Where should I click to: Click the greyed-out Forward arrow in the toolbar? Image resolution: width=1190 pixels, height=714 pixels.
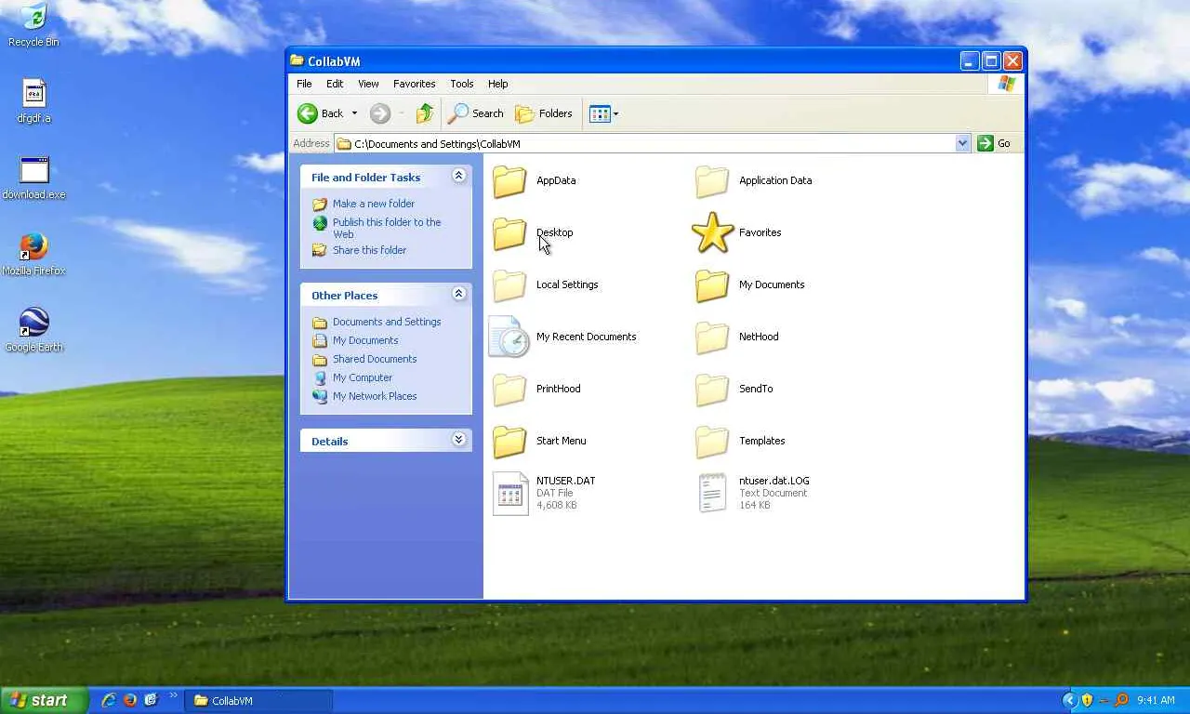click(379, 113)
